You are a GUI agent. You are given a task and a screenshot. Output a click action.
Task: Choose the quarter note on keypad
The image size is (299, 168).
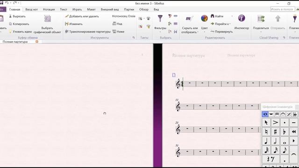pyautogui.click(x=266, y=141)
